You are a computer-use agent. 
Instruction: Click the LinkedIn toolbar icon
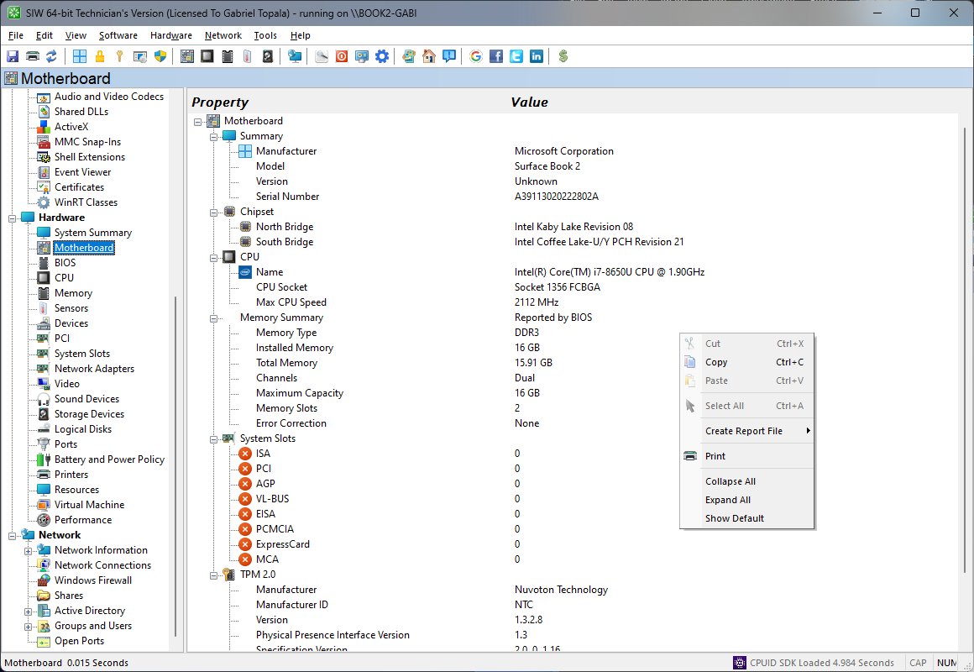point(536,56)
